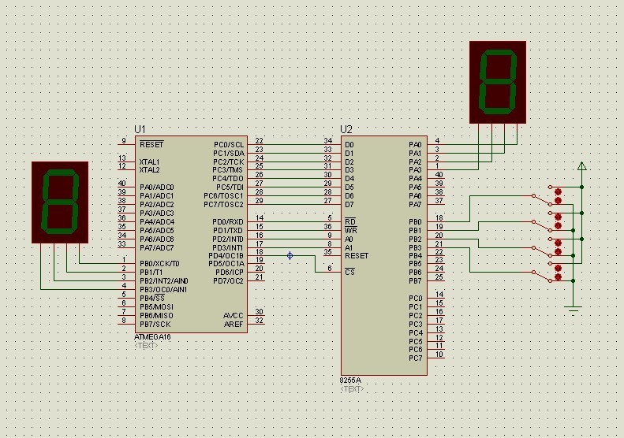The image size is (624, 438).
Task: Click the RESET pin label on U1
Action: click(151, 145)
